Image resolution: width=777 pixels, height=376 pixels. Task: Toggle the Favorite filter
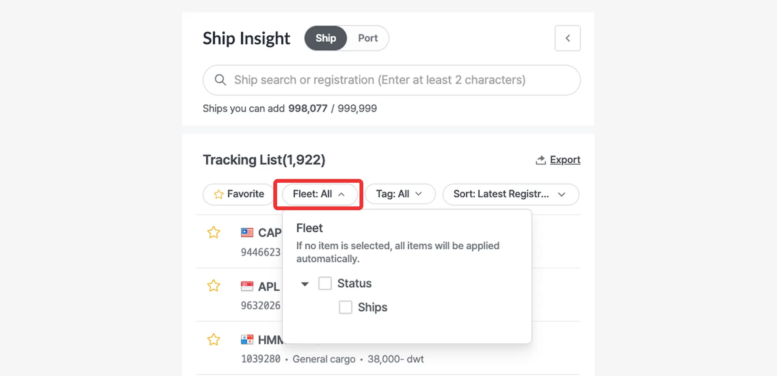pyautogui.click(x=239, y=194)
